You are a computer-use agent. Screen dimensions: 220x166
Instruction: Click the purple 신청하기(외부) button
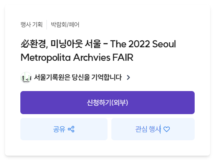(x=108, y=103)
